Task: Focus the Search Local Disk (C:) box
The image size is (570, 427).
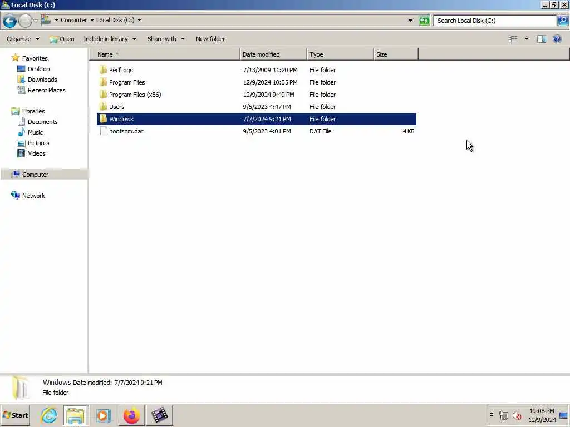Action: (495, 21)
